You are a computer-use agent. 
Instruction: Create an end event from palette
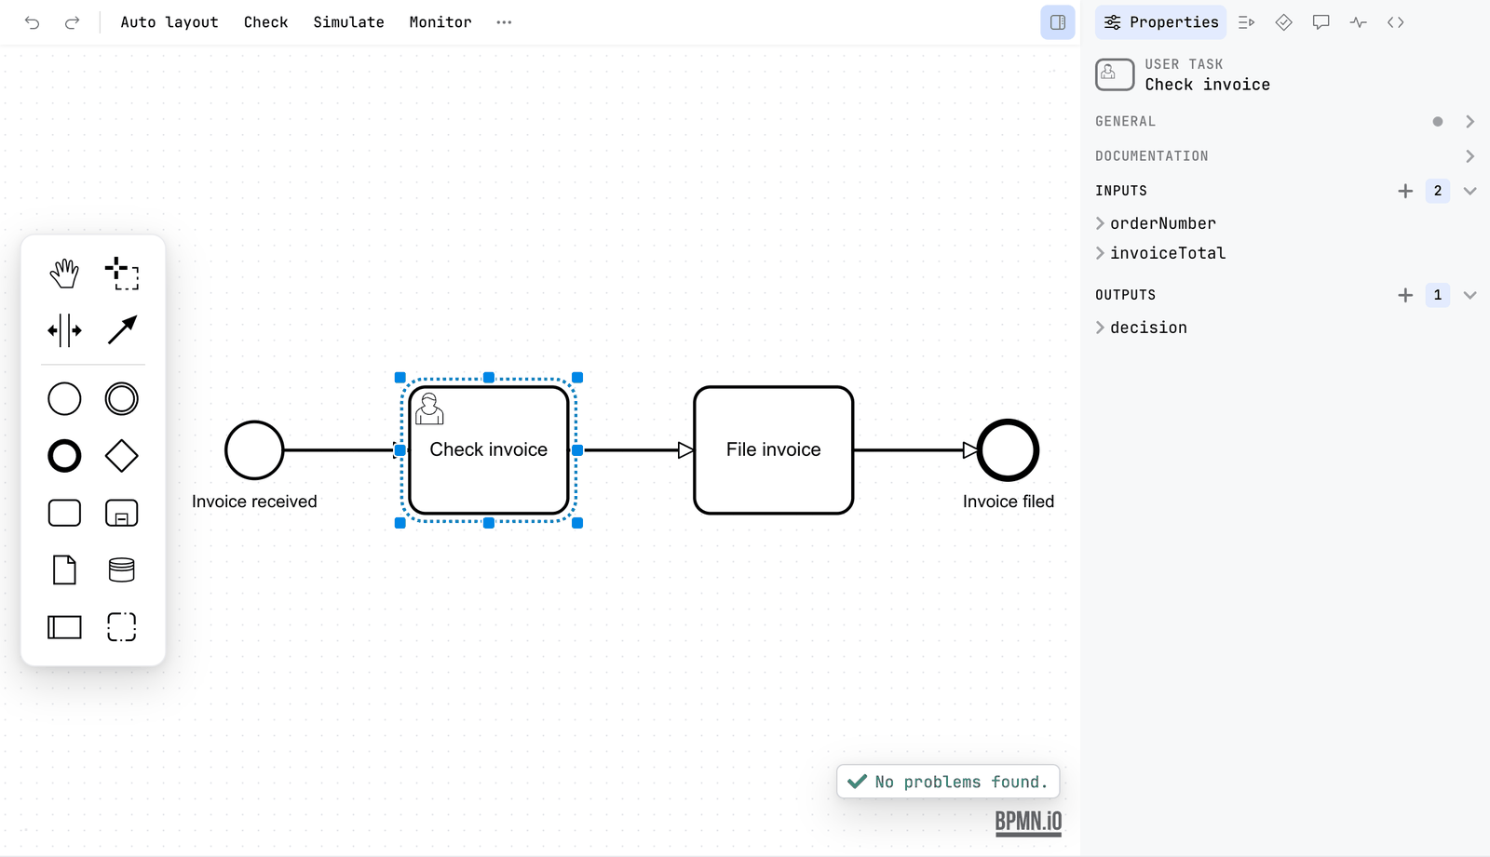64,456
